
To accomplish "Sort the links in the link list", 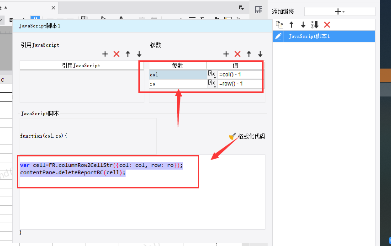I will point(315,25).
